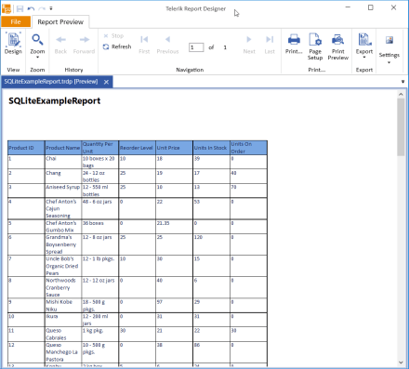Click the vertical scrollbar up arrow
Image resolution: width=409 pixels, height=369 pixels.
pyautogui.click(x=401, y=94)
